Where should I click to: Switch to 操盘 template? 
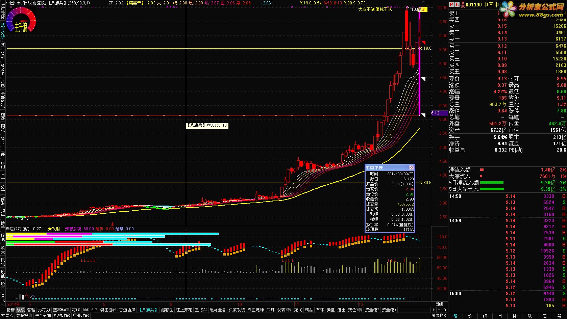coord(330,310)
